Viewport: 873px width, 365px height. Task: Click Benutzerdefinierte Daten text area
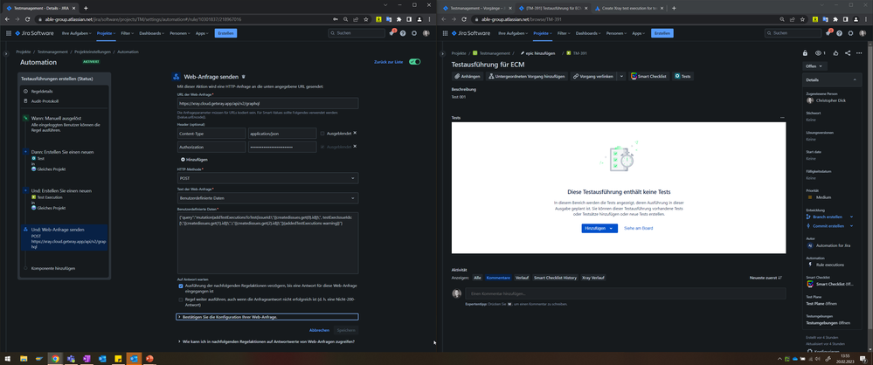point(267,242)
